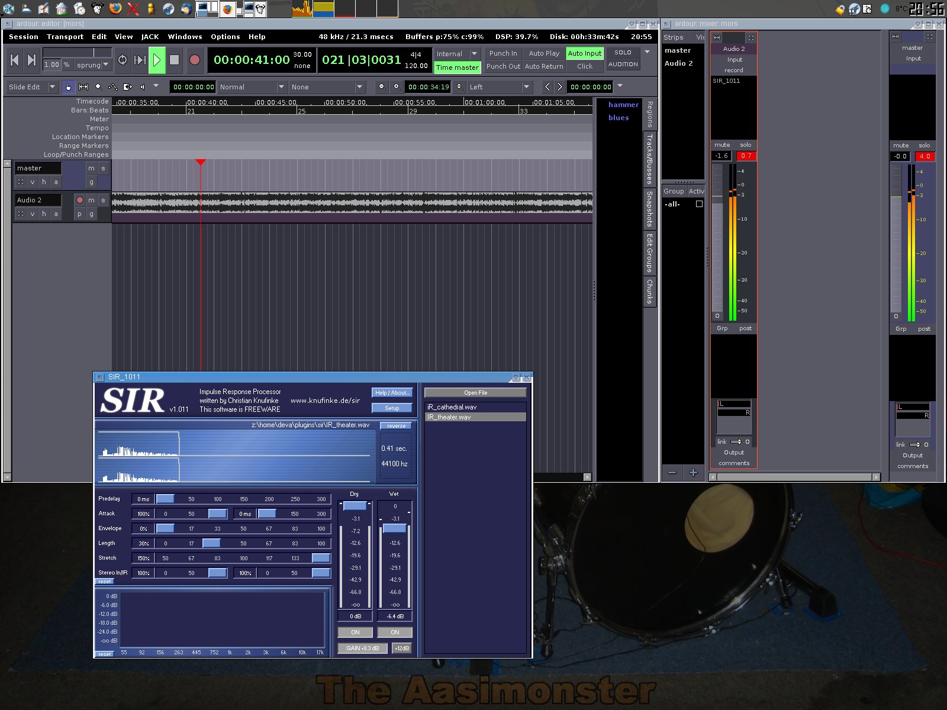
Task: Open the Options menu
Action: pos(226,37)
